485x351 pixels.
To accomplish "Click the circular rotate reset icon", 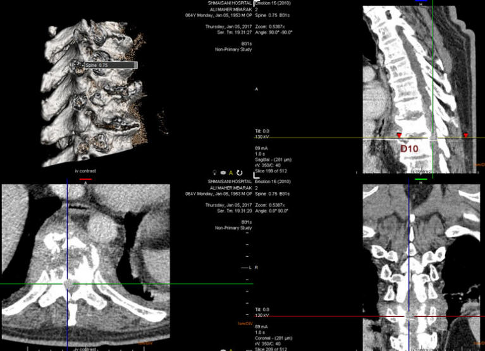I will (x=240, y=172).
